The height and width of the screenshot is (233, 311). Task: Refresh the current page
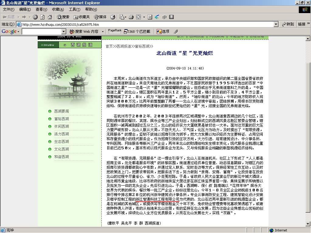(x=43, y=17)
